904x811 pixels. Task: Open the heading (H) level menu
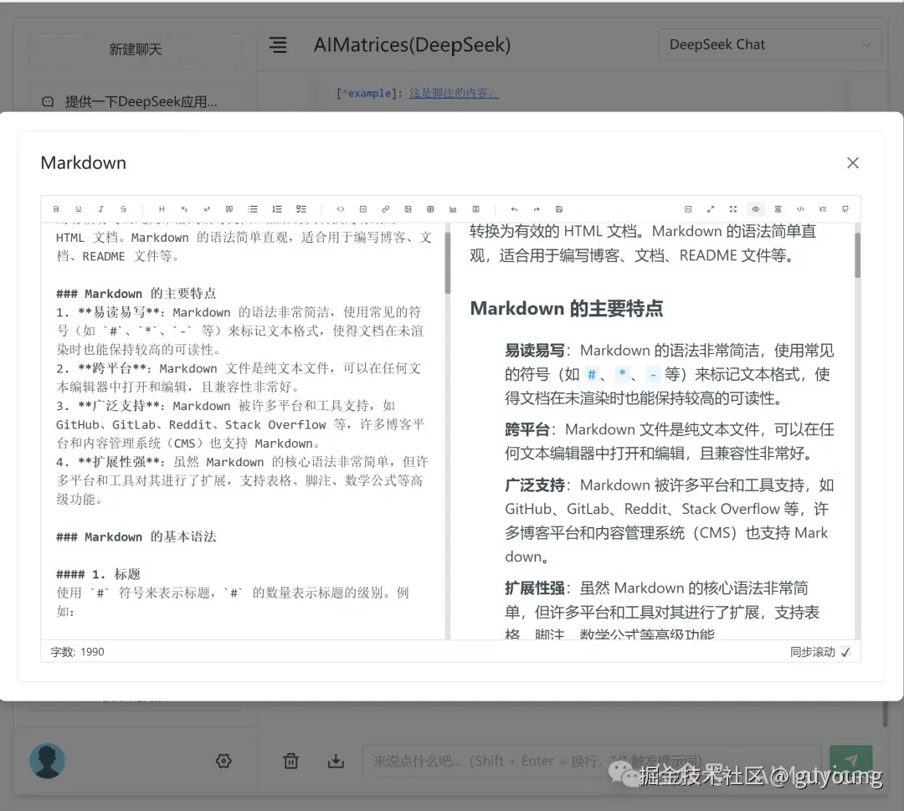point(162,209)
